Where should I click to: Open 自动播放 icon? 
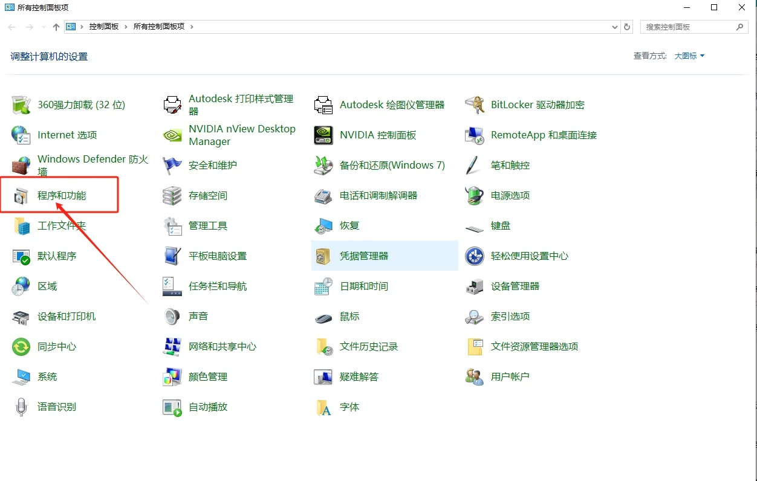(x=172, y=407)
